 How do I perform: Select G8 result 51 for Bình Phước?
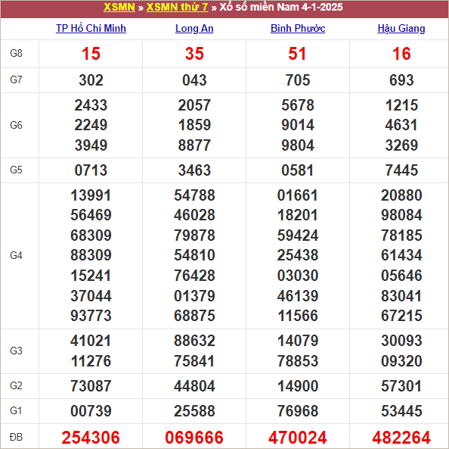click(x=298, y=54)
